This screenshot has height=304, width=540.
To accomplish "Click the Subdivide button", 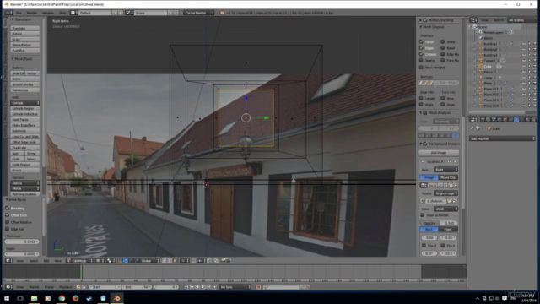I will click(25, 131).
